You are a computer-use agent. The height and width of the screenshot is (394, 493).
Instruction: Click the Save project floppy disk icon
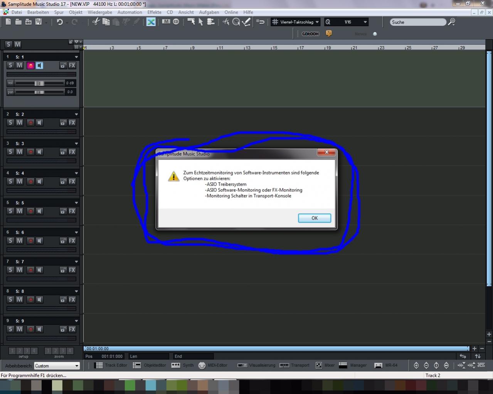click(x=39, y=22)
